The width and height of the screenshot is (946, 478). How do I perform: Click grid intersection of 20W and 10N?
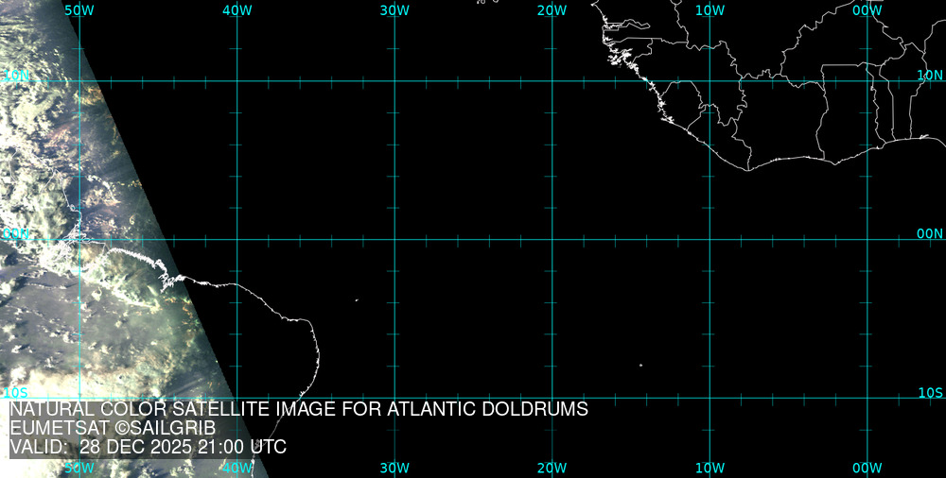click(x=552, y=81)
